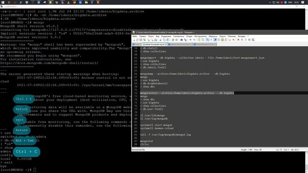
Task: Open the Правка menu in Notepad++
Action: point(142,37)
